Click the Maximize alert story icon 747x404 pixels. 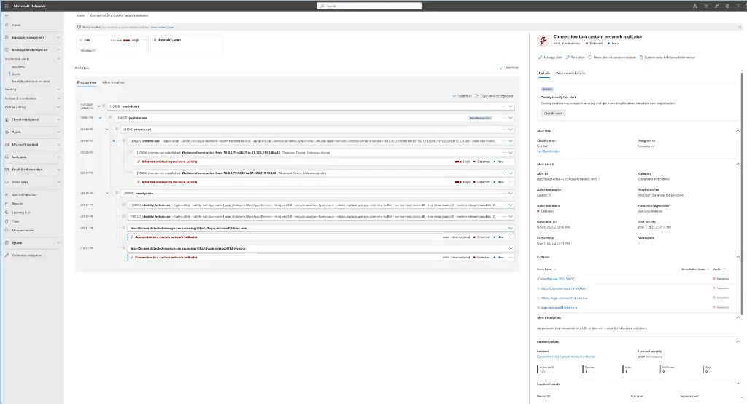tap(502, 68)
